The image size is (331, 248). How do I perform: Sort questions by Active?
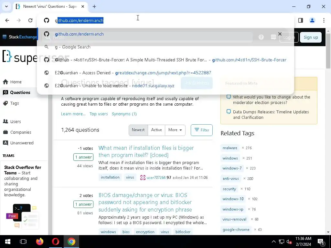[156, 130]
